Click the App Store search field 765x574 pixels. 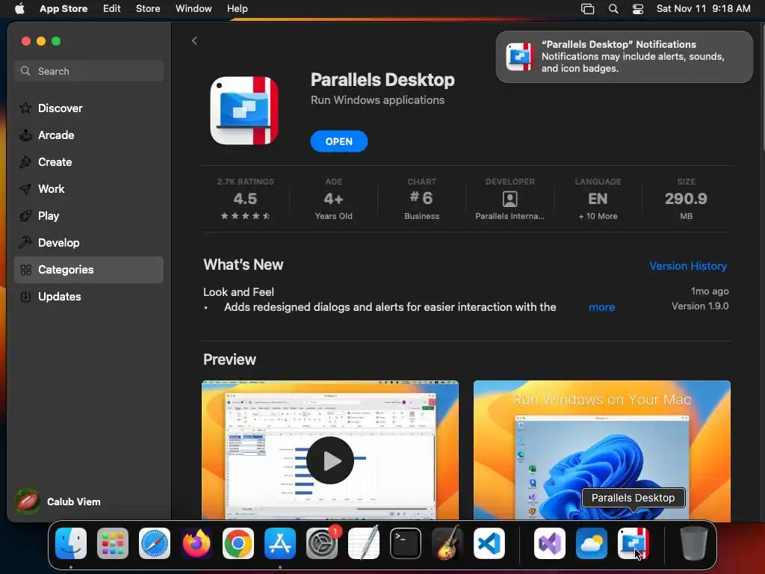(89, 71)
